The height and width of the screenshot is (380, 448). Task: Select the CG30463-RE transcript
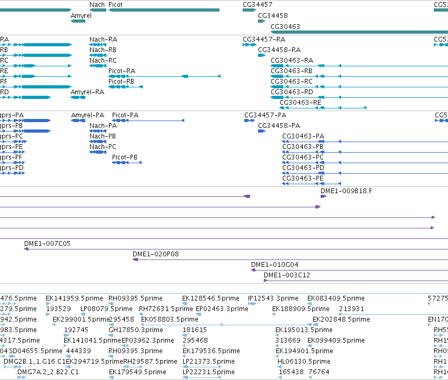coord(323,108)
